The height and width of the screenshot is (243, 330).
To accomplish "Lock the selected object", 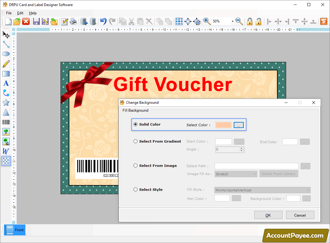I will (249, 21).
